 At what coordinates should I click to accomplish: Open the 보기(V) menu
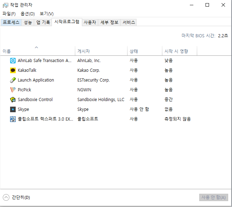point(47,14)
